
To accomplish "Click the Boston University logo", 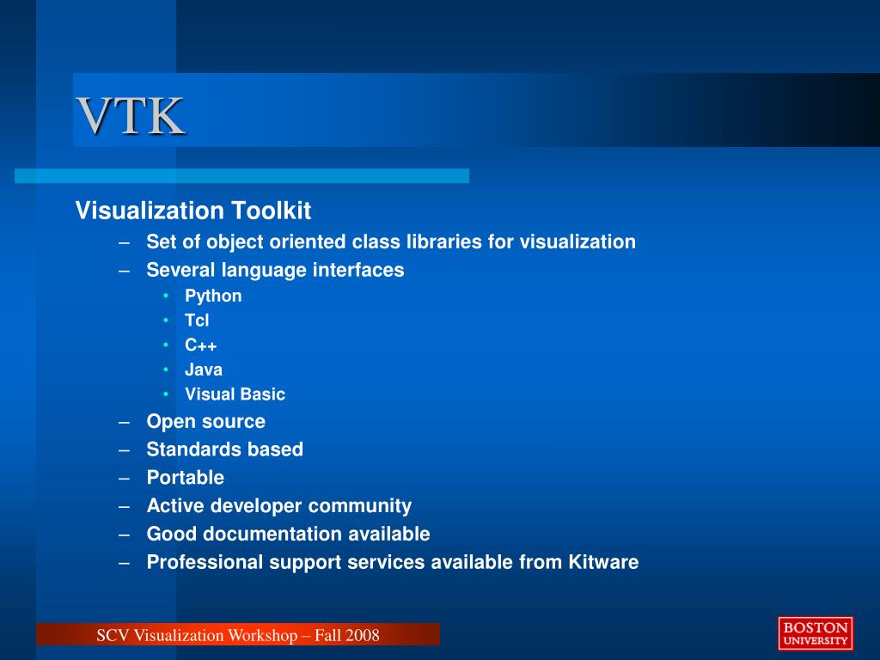I will (816, 633).
